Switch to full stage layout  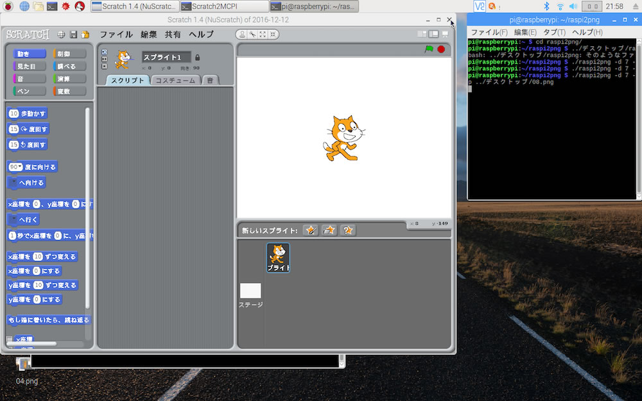point(433,35)
